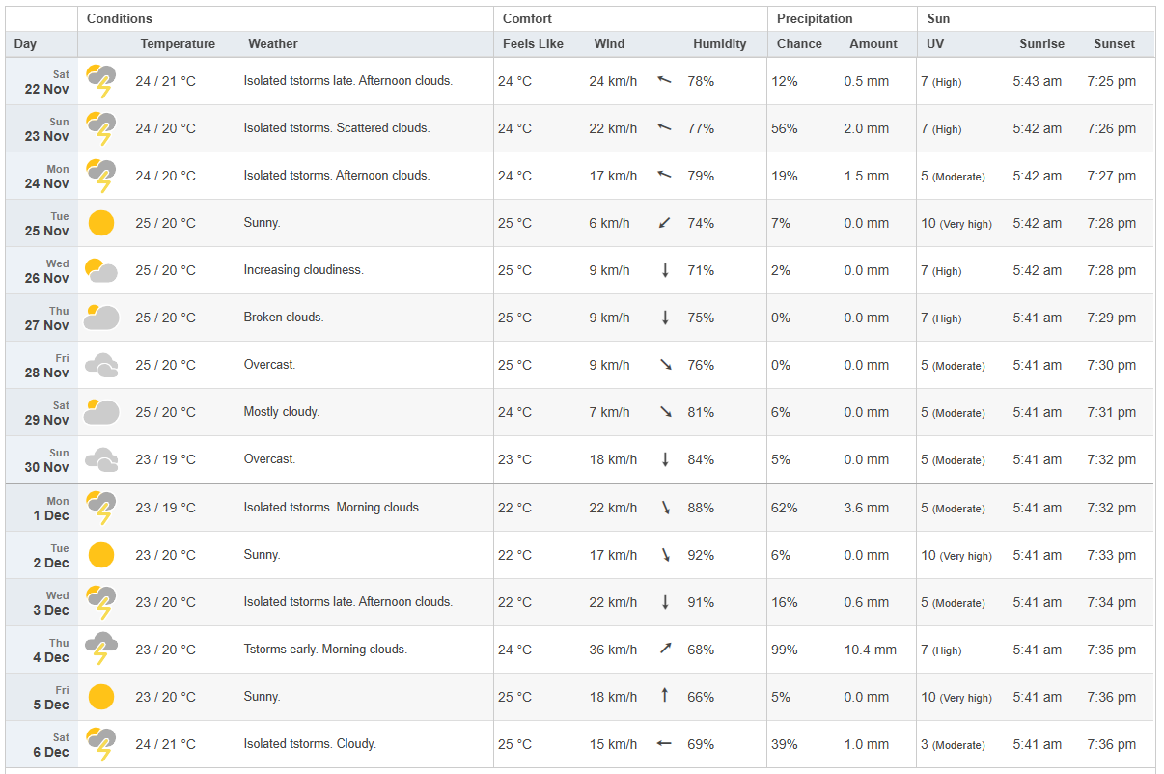Click the storm cloud icon for Thu 4 Dec
The height and width of the screenshot is (774, 1164).
pyautogui.click(x=101, y=649)
